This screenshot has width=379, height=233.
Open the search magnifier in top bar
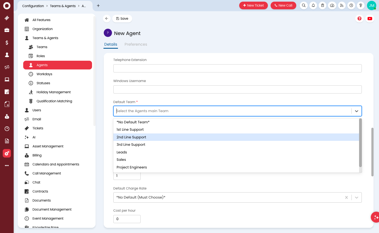click(x=304, y=5)
